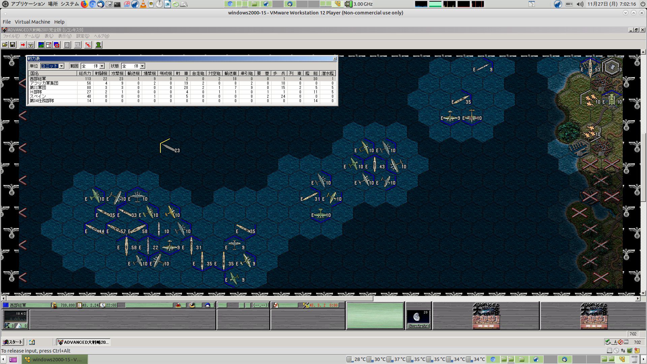647x364 pixels.
Task: Sort the table by 国名 column header
Action: pyautogui.click(x=52, y=73)
